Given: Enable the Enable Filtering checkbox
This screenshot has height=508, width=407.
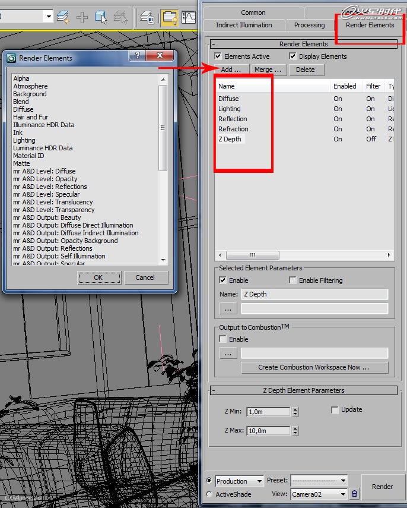Looking at the screenshot, I should coord(292,280).
